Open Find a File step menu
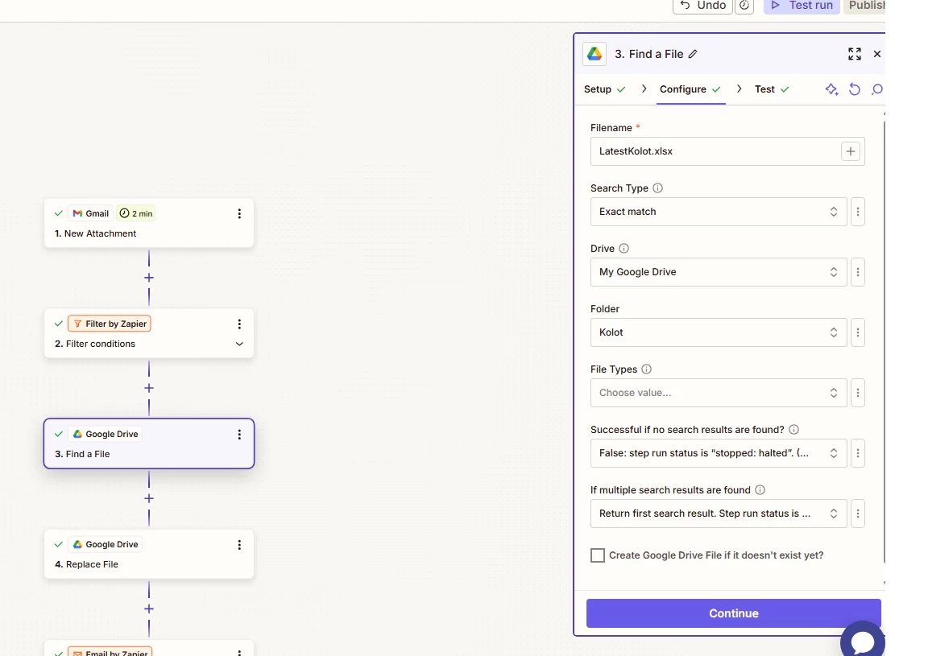The width and height of the screenshot is (928, 656). point(239,435)
